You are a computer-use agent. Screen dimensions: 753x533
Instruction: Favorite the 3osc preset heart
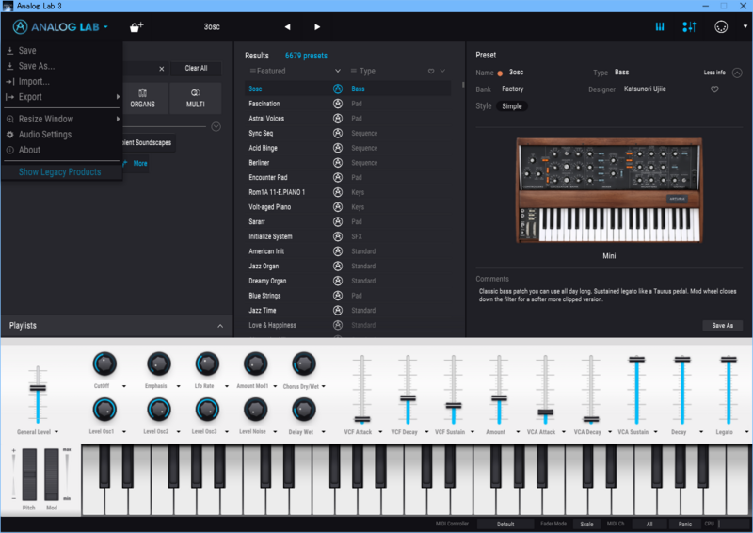point(714,89)
